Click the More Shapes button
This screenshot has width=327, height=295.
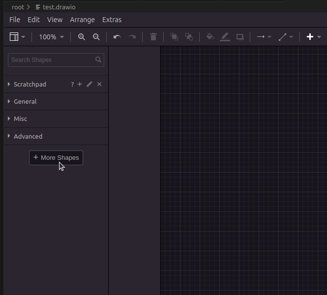[56, 158]
